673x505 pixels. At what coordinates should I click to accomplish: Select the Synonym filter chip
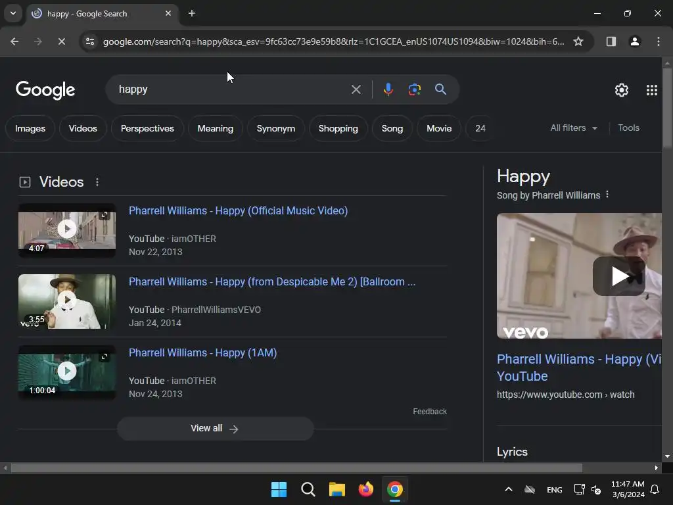pos(276,128)
